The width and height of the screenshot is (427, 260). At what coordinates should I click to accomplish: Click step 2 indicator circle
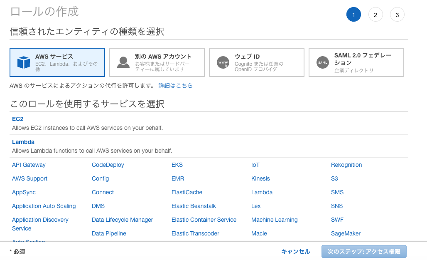coord(375,14)
